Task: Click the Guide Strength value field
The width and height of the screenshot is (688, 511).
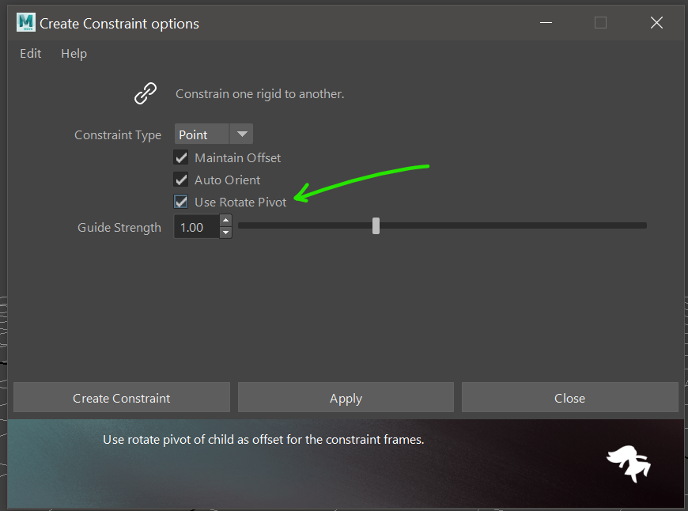Action: (x=196, y=227)
